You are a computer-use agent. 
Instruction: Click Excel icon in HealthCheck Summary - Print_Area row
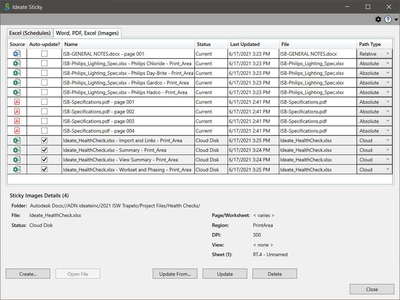17,150
